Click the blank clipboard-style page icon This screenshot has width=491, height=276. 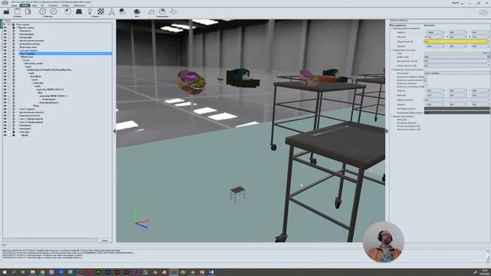pos(18,12)
